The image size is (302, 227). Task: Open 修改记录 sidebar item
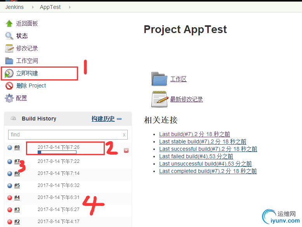[x=27, y=48]
